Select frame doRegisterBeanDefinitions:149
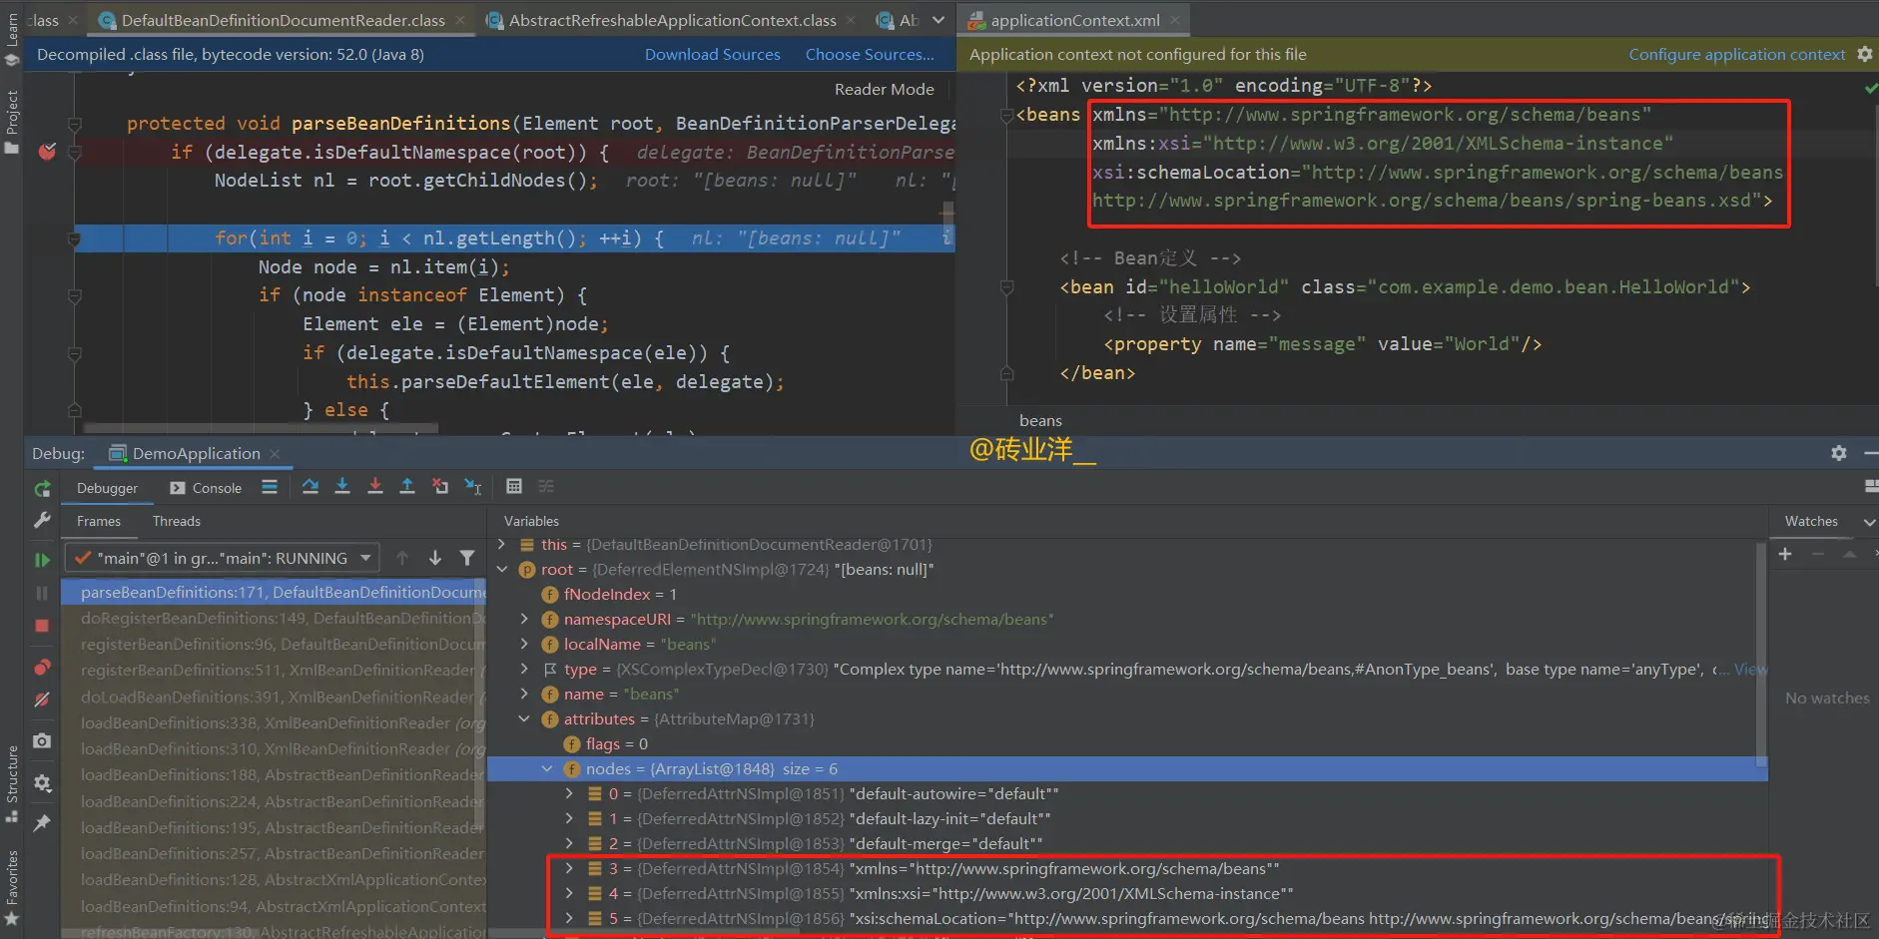 click(x=274, y=618)
